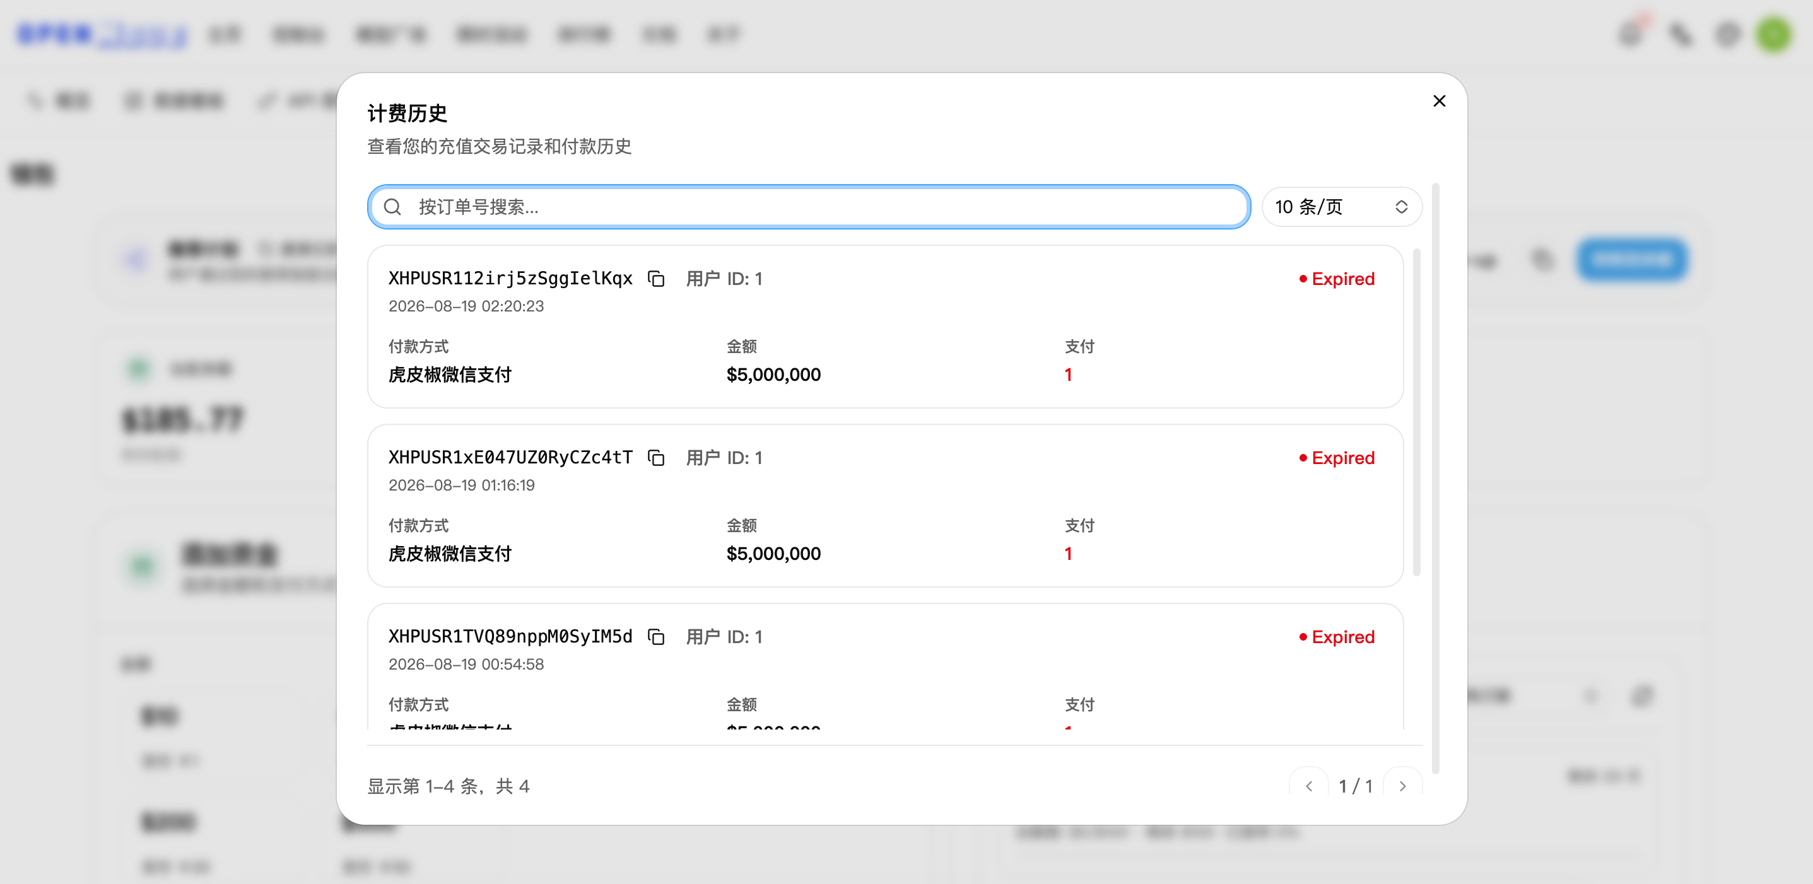Select order ID text XHPUSR1TVQ89nppM0SyIM5d

(510, 636)
